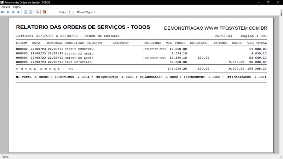Select single page view icon
Screen dimensions: 283x159
25,12
